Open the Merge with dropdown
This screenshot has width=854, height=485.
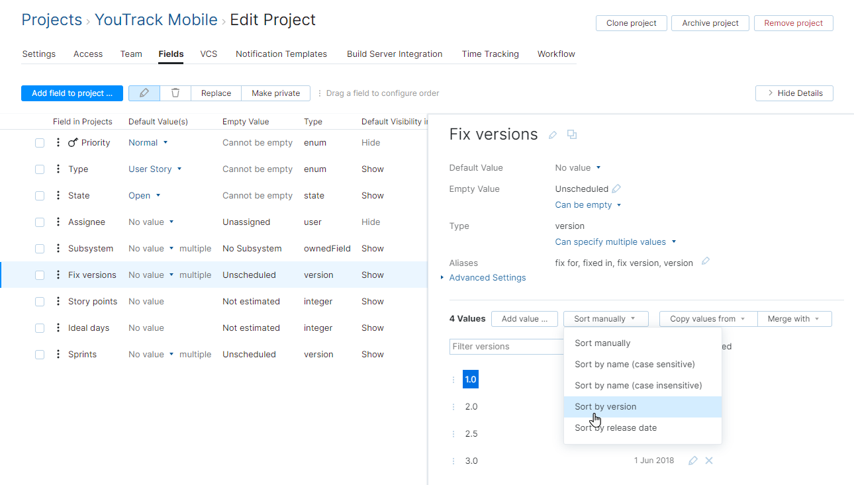point(794,318)
